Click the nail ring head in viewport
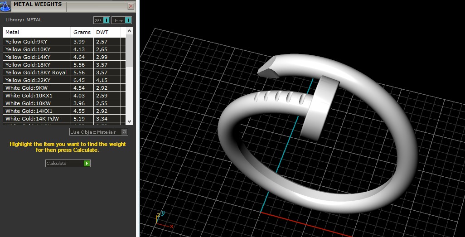Screen dimensions: 465x237 pyautogui.click(x=320, y=108)
